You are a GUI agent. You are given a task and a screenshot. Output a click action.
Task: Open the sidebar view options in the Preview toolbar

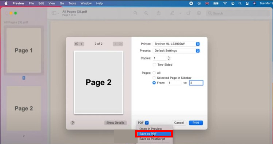pyautogui.click(x=55, y=13)
